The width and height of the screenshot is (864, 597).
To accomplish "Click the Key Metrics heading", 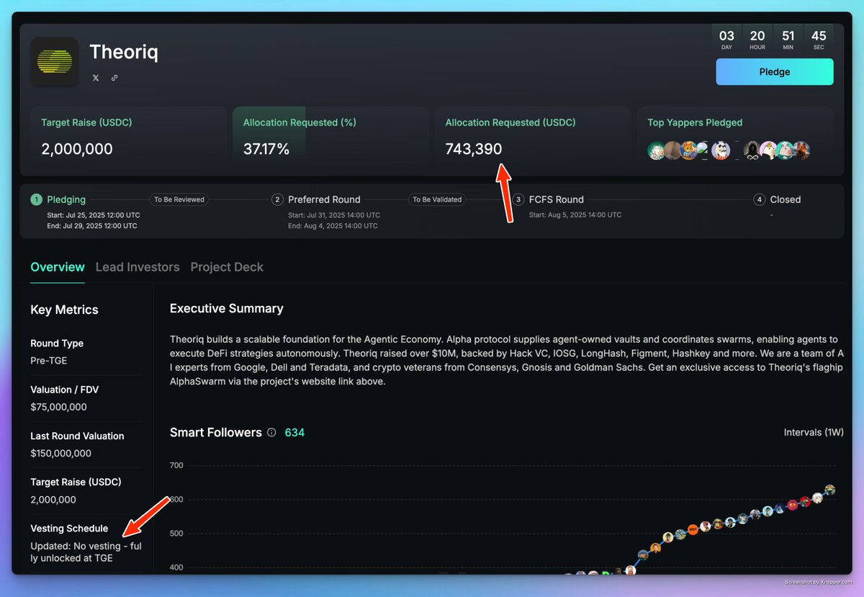I will pos(64,310).
